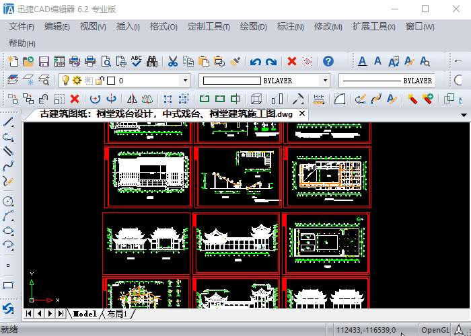This screenshot has height=336, width=471.
Task: Click the Undo arrow icon
Action: pyautogui.click(x=255, y=62)
